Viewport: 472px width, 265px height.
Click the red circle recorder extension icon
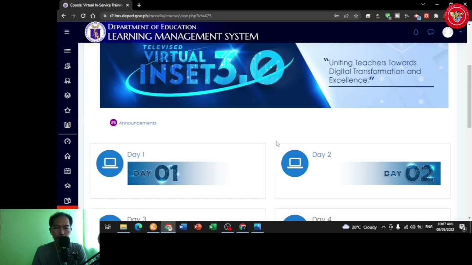[426, 16]
